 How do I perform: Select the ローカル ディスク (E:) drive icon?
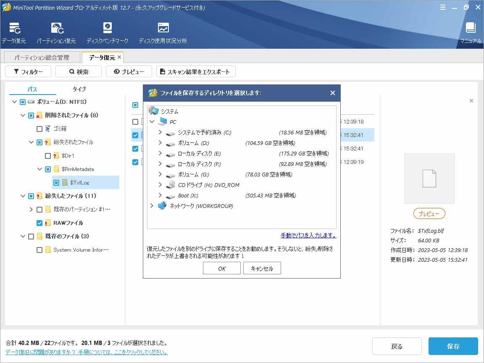click(171, 154)
